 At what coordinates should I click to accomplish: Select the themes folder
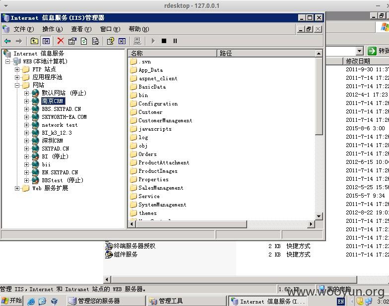pyautogui.click(x=148, y=213)
